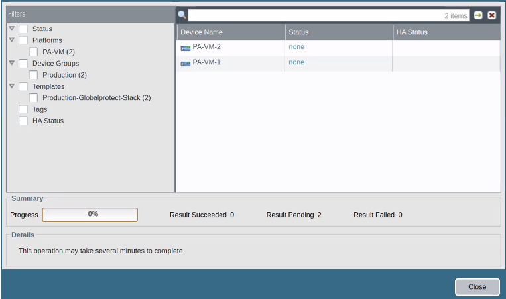Viewport: 506px width, 299px height.
Task: Click the Result Failed 0 text
Action: click(378, 215)
